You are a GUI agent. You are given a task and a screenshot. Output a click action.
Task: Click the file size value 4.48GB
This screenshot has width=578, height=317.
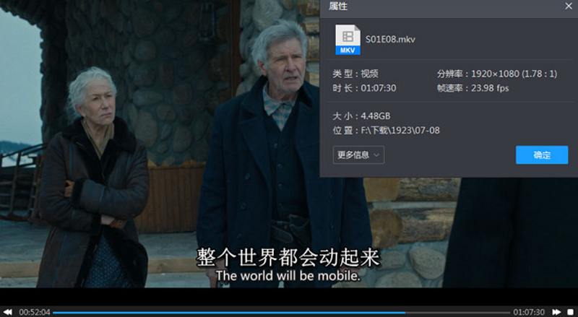click(x=376, y=116)
